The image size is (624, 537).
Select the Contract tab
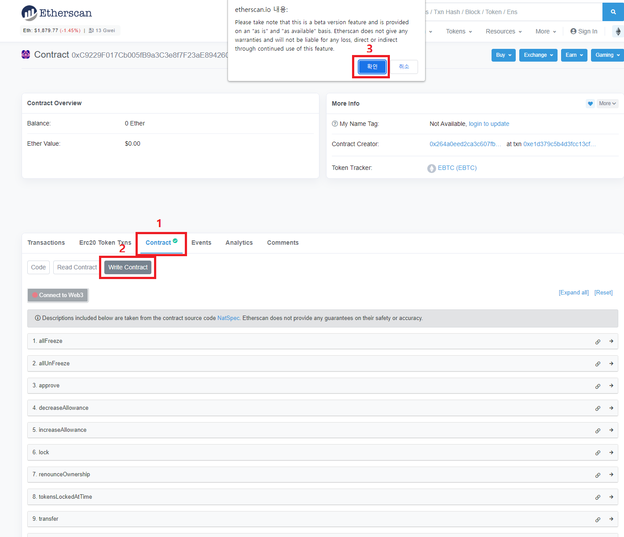pos(162,243)
